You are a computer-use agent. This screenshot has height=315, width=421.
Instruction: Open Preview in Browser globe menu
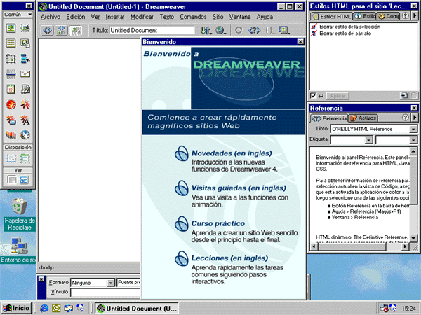[x=221, y=30]
